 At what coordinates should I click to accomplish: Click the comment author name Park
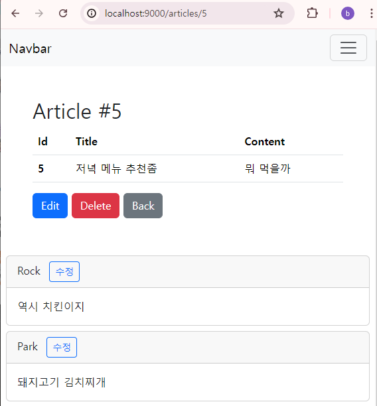point(27,347)
